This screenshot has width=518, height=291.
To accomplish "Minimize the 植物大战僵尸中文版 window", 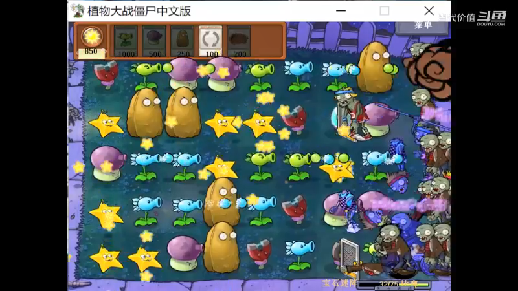I will pos(341,11).
